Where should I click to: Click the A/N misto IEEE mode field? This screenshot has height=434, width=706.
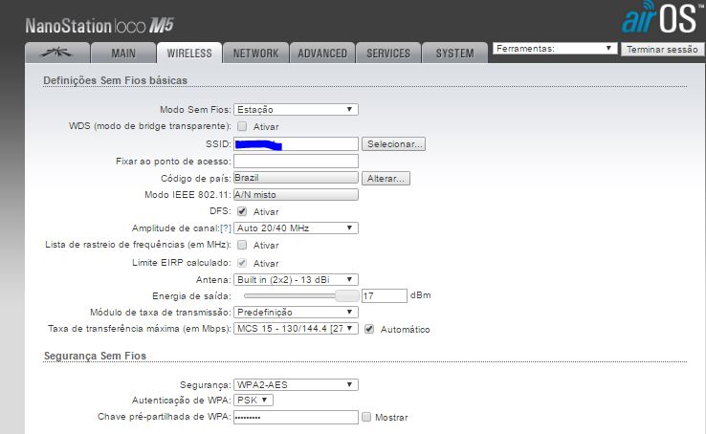coord(296,194)
